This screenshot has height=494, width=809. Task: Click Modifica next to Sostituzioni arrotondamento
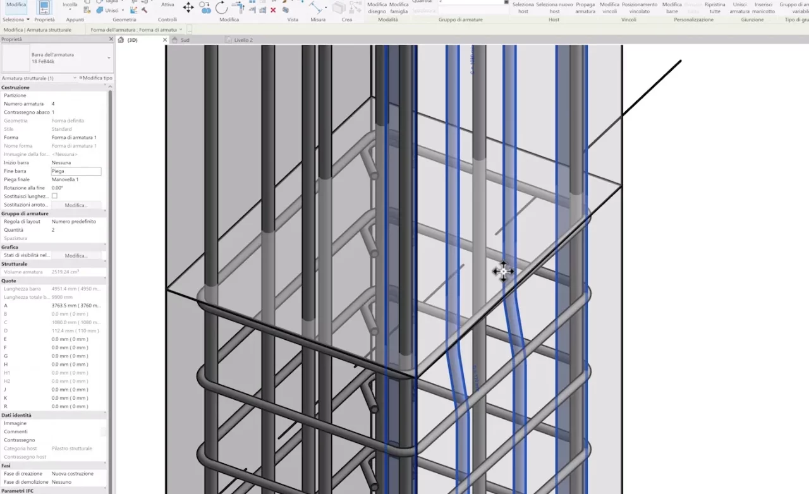[x=76, y=205]
